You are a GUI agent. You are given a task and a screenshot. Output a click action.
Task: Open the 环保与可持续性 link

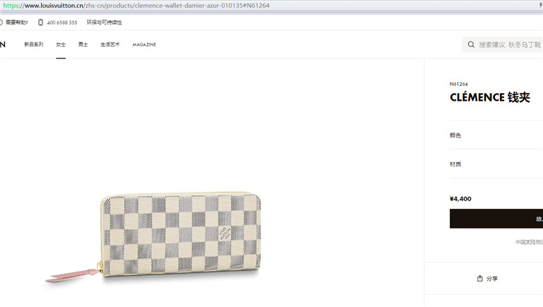[x=104, y=22]
